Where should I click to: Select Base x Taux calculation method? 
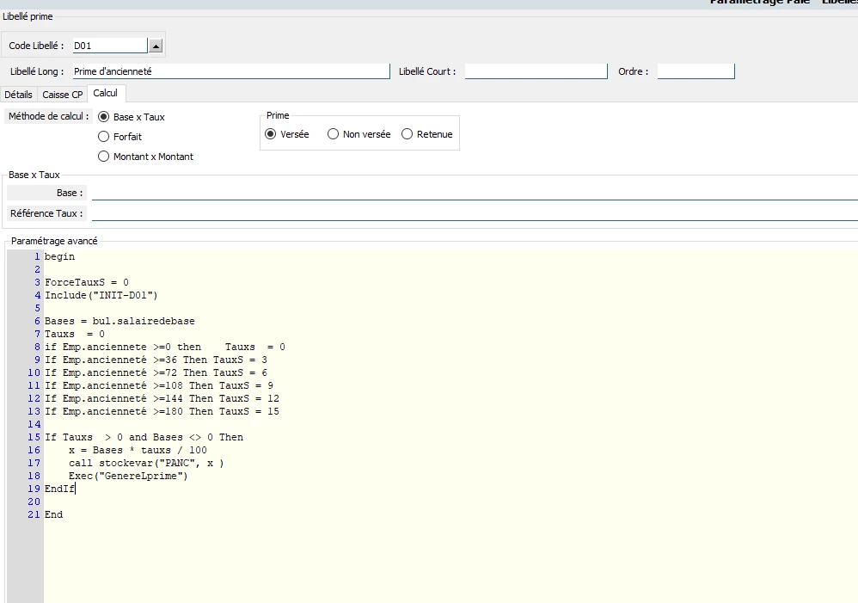104,117
